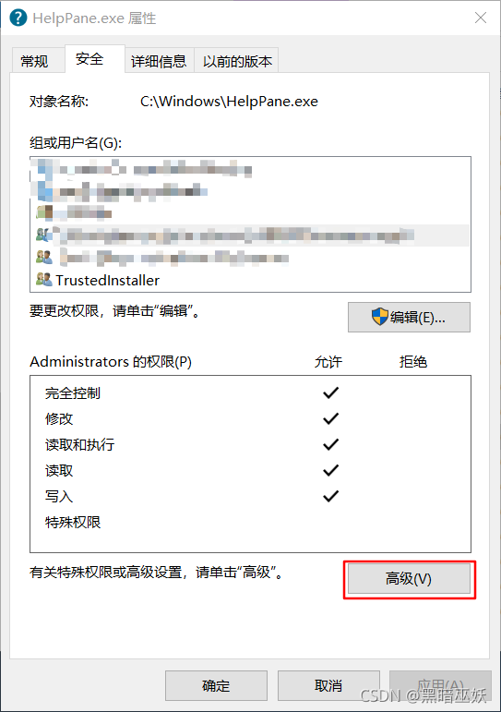
Task: Open advanced settings via 高级(V)
Action: point(409,578)
